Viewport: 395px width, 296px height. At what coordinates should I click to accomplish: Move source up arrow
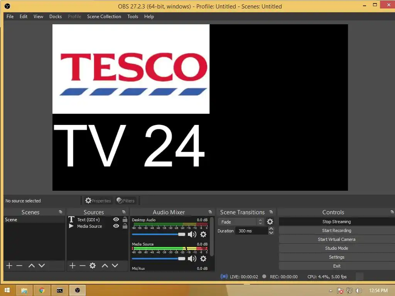pos(105,266)
